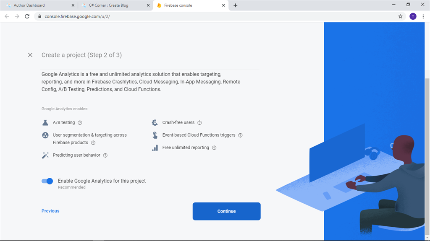Image resolution: width=430 pixels, height=241 pixels.
Task: Open the Chrome three-dot menu
Action: coord(423,16)
